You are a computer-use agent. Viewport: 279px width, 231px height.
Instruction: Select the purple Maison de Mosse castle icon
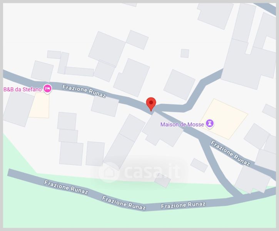point(210,124)
